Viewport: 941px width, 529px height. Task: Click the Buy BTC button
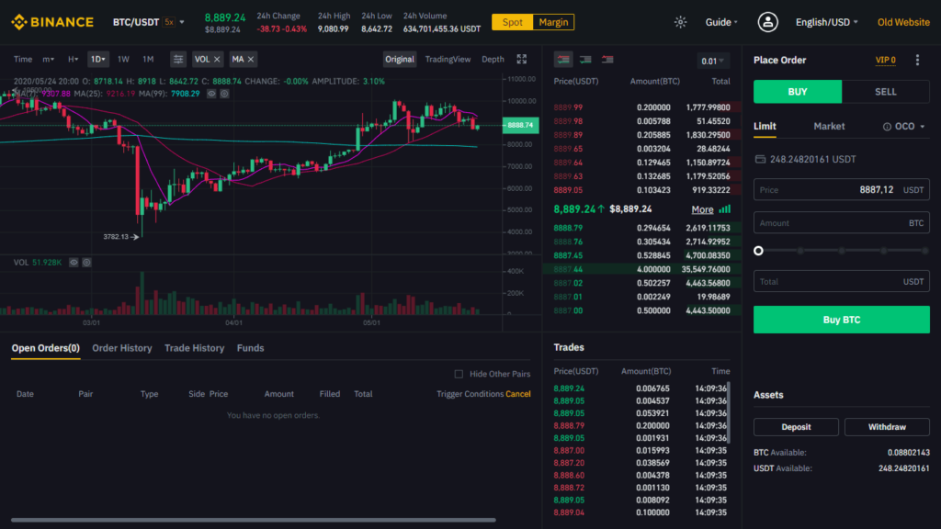842,320
